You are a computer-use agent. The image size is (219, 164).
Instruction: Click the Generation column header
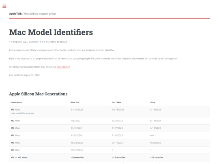point(16,102)
